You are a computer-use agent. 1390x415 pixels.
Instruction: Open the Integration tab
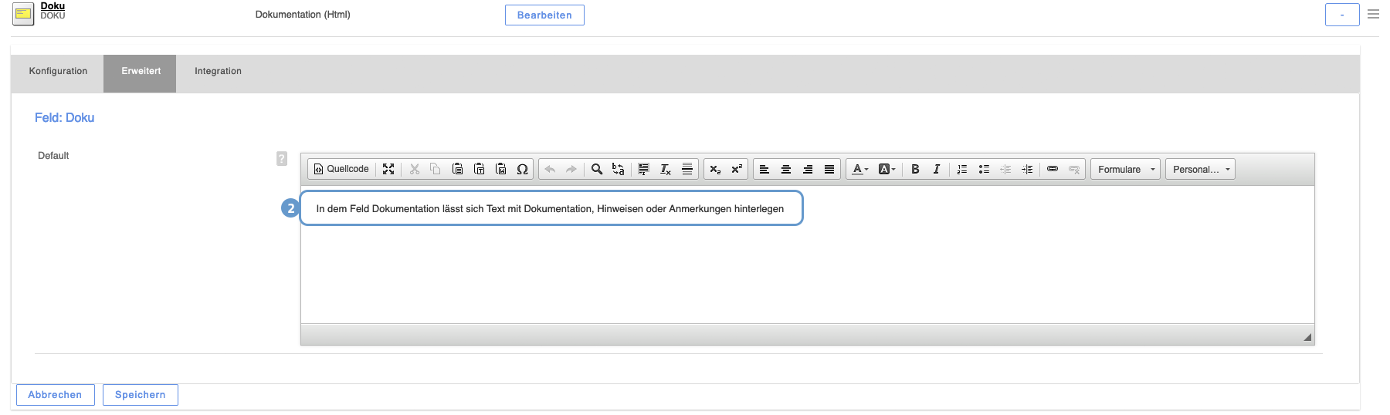pyautogui.click(x=218, y=71)
